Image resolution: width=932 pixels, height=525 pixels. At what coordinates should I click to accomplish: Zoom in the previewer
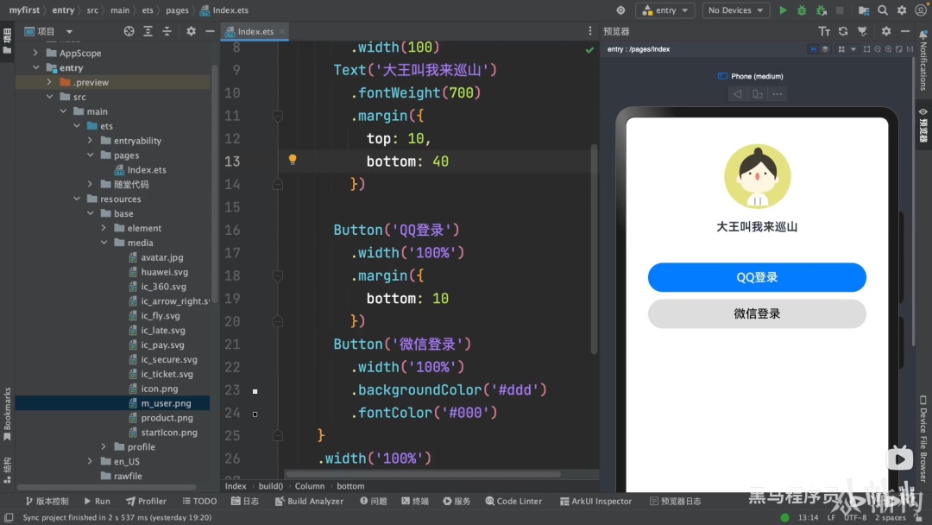[x=888, y=49]
